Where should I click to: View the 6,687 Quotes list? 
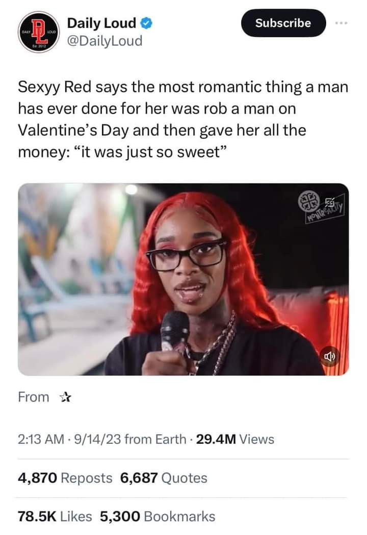coord(164,478)
